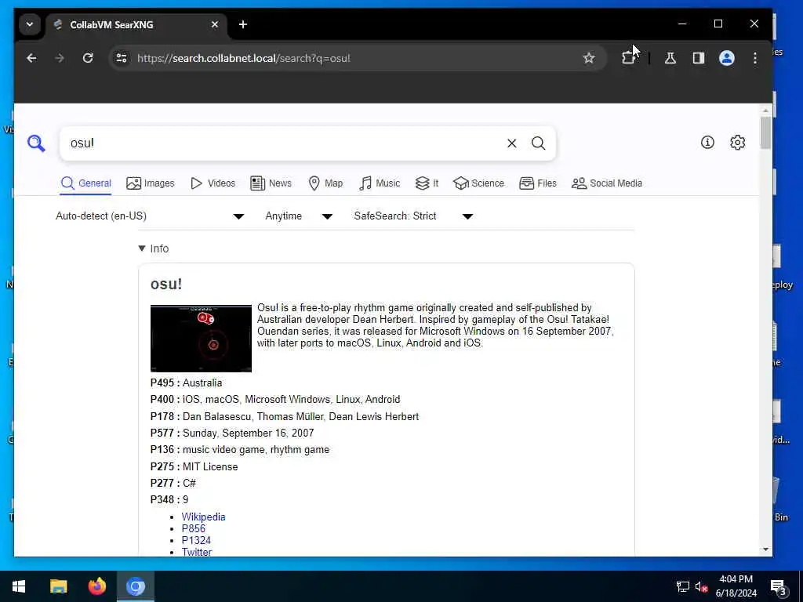Switch to the Science tab
The width and height of the screenshot is (803, 602).
coord(479,183)
